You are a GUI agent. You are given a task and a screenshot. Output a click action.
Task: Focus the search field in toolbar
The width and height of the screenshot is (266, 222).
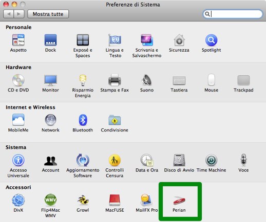tap(233, 14)
